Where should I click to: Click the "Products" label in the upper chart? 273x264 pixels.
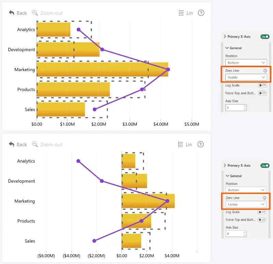(26, 89)
